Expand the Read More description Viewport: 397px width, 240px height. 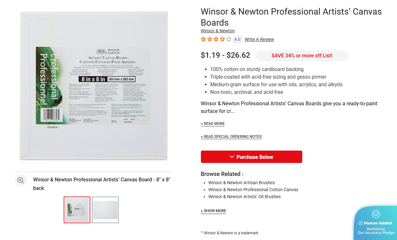[x=213, y=124]
